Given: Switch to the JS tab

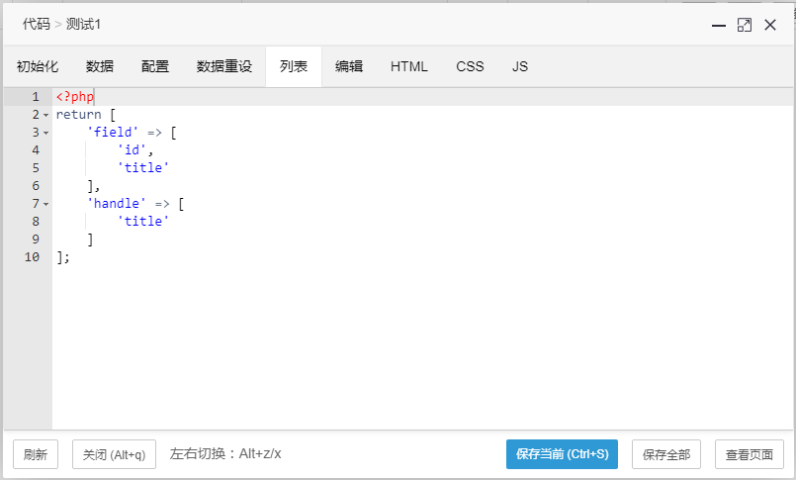Looking at the screenshot, I should click(520, 66).
